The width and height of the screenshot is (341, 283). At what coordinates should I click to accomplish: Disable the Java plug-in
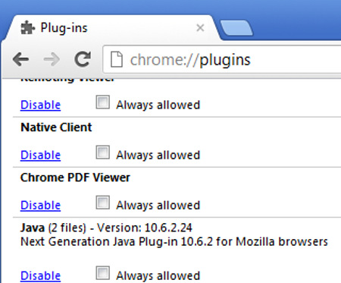40,275
